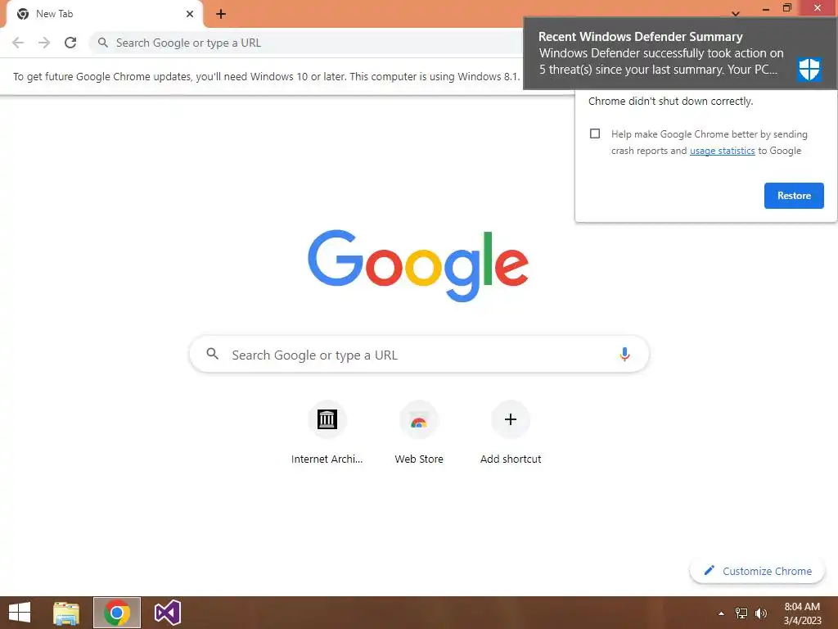Open the usage statistics link
This screenshot has width=838, height=629.
[x=722, y=151]
